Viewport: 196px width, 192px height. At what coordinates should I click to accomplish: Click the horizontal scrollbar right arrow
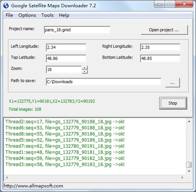click(x=183, y=178)
